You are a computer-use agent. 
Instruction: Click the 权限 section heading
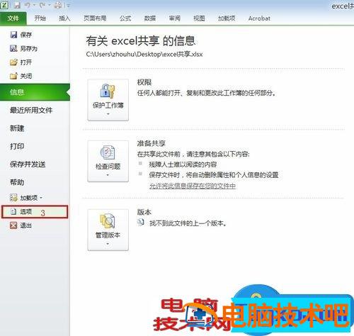pos(144,82)
